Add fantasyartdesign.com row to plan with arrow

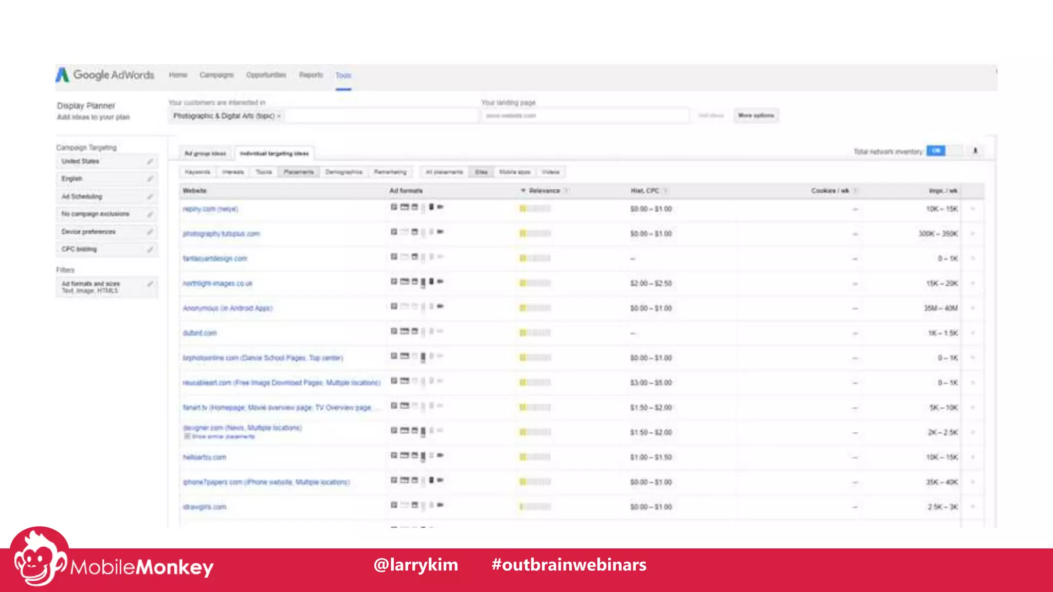[x=973, y=258]
